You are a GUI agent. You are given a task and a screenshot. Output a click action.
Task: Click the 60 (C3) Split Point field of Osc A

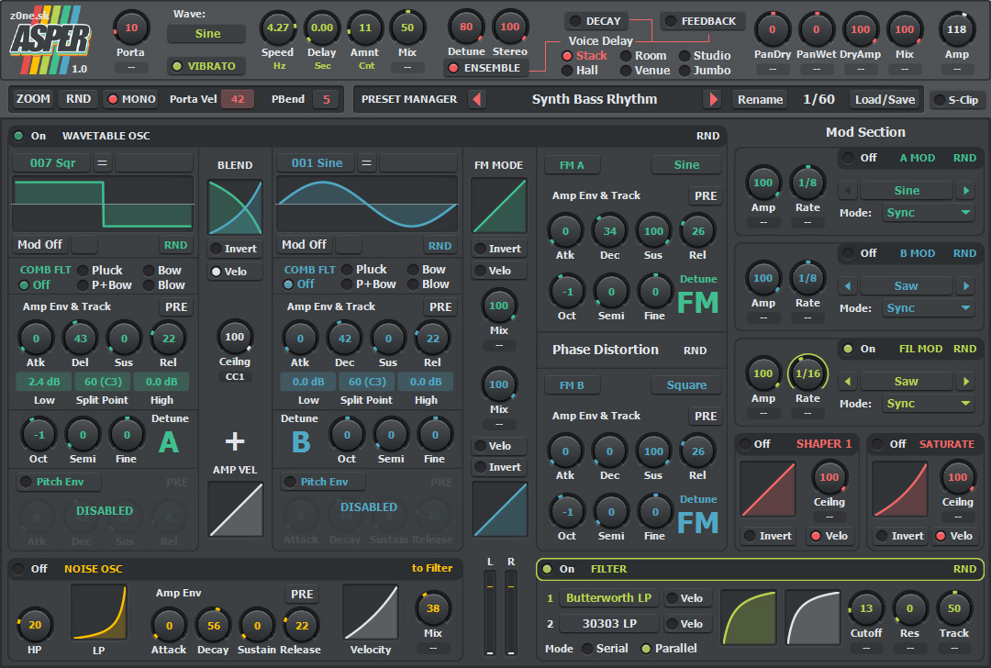pos(103,382)
